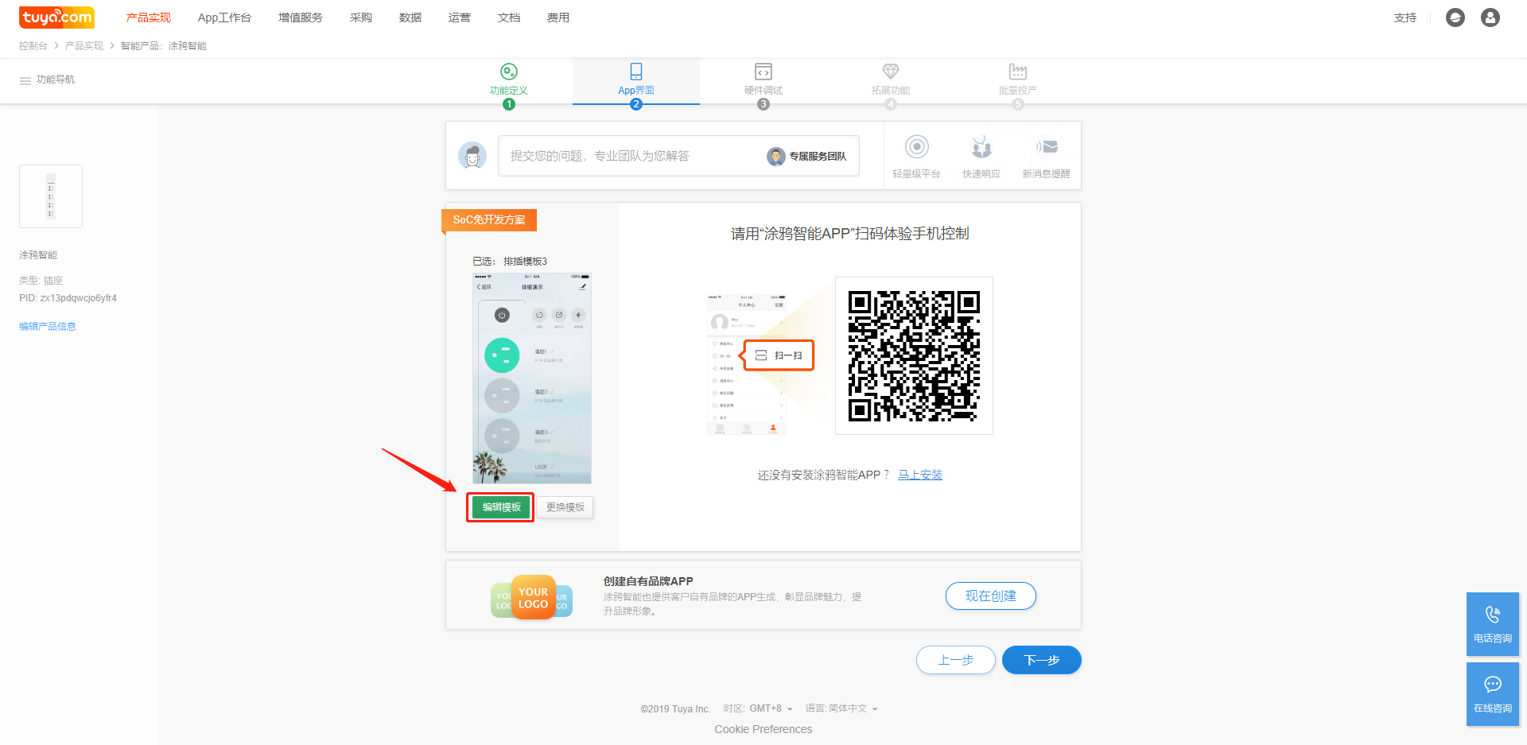This screenshot has width=1527, height=745.
Task: Click the 编辑模板 button
Action: click(x=501, y=507)
